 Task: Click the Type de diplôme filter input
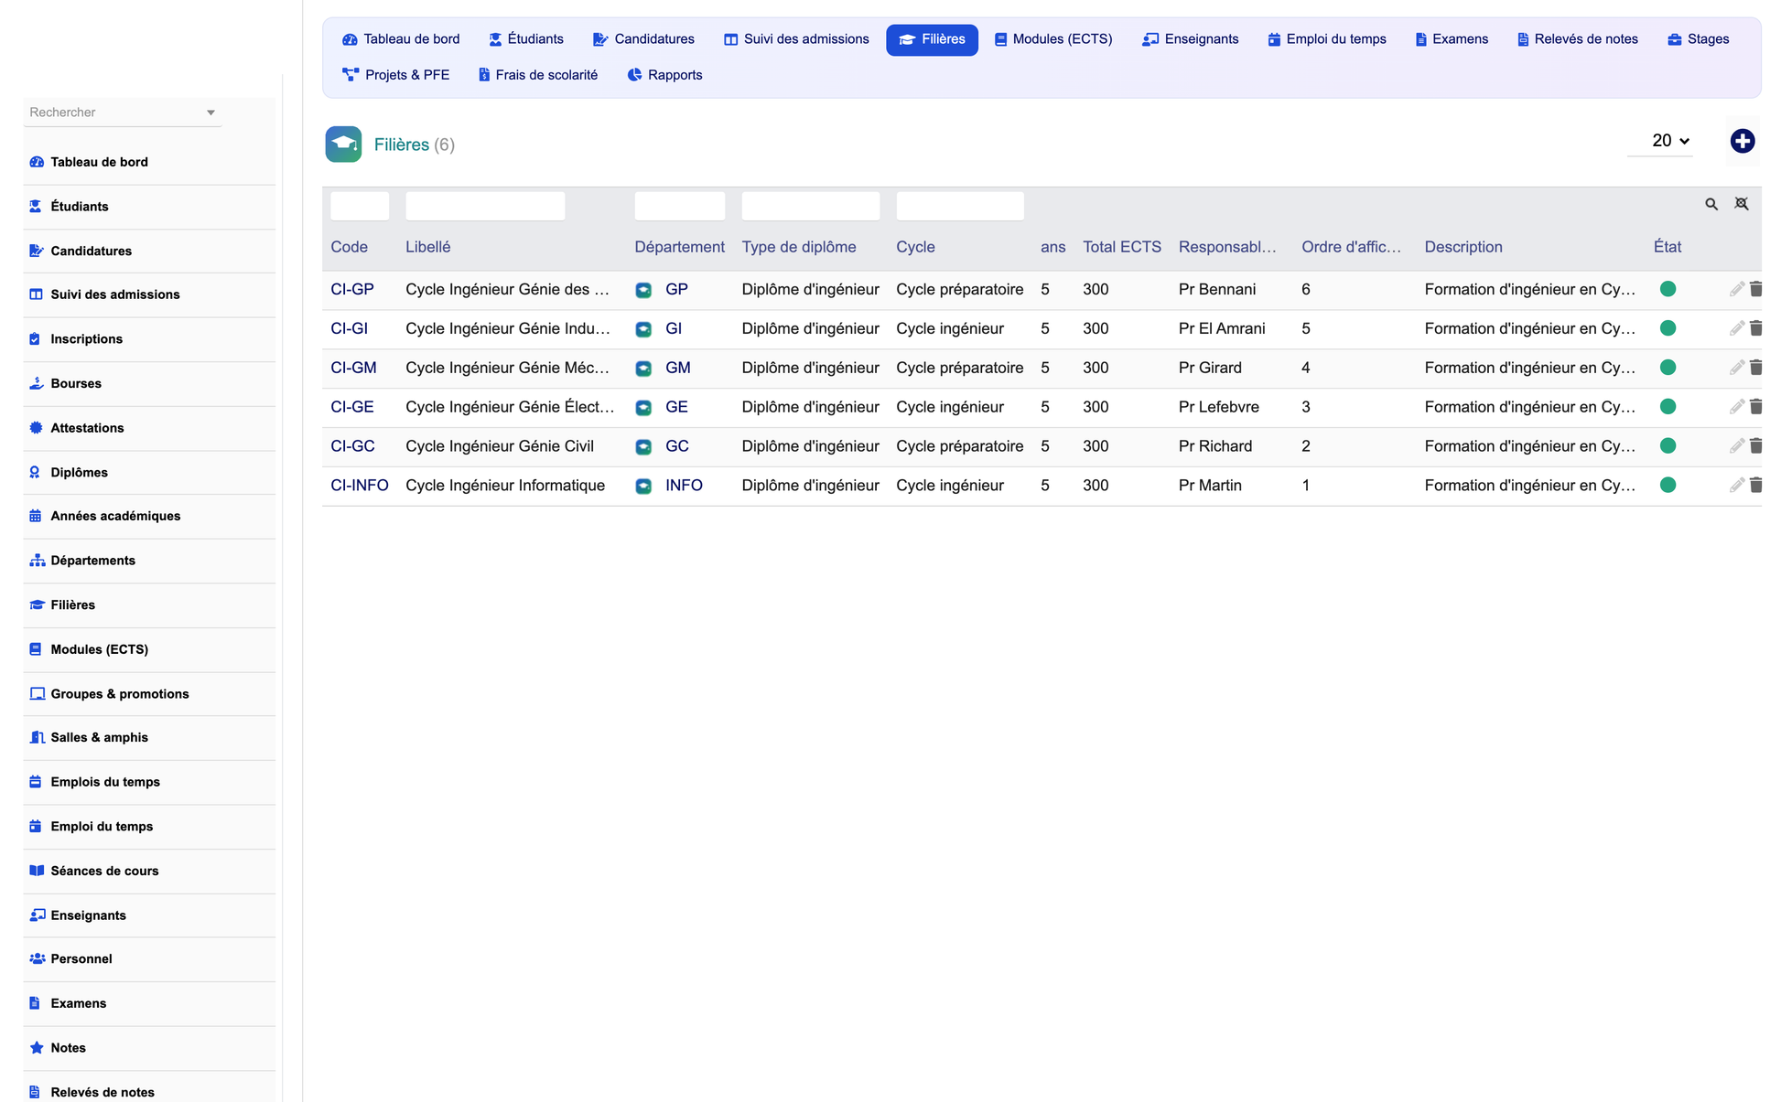pyautogui.click(x=811, y=206)
